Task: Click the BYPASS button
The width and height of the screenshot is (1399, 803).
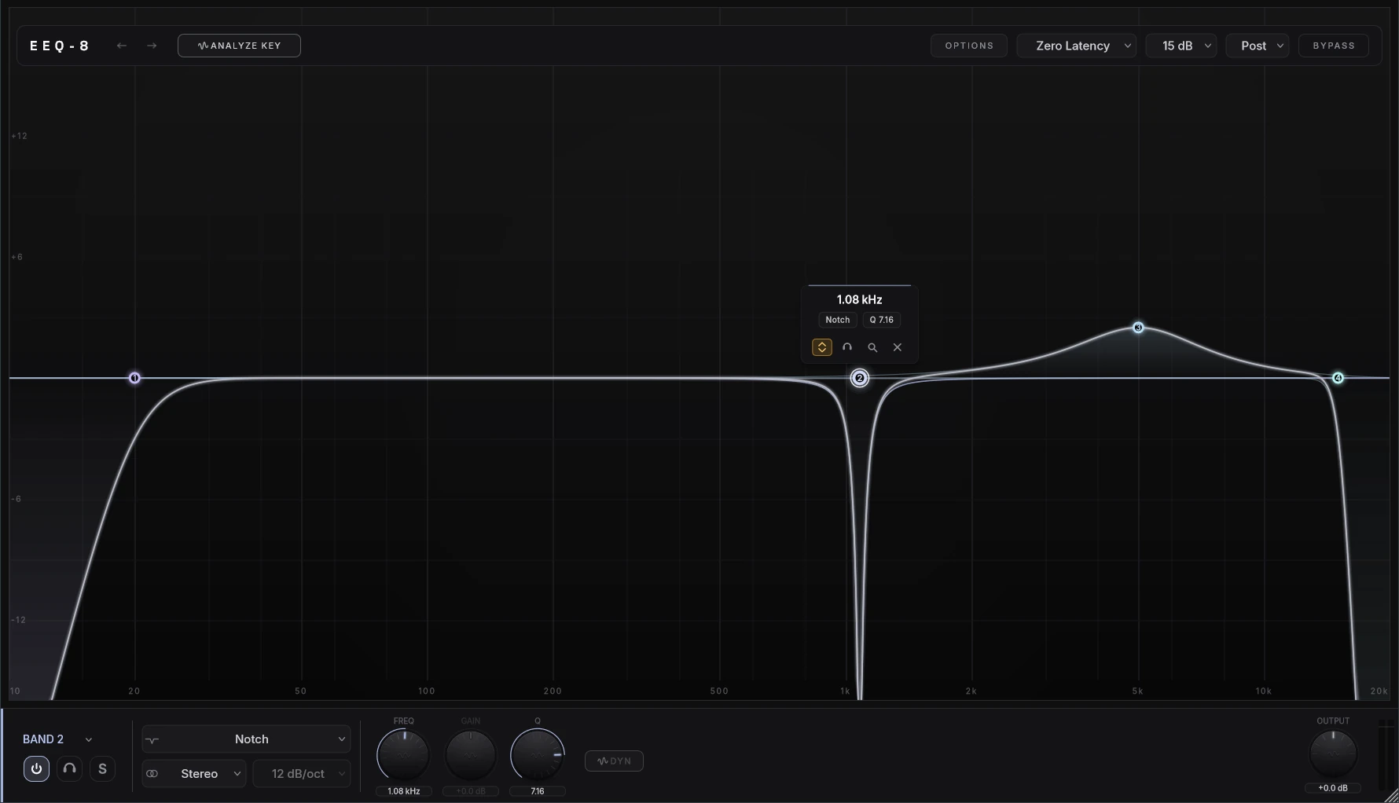Action: tap(1334, 46)
